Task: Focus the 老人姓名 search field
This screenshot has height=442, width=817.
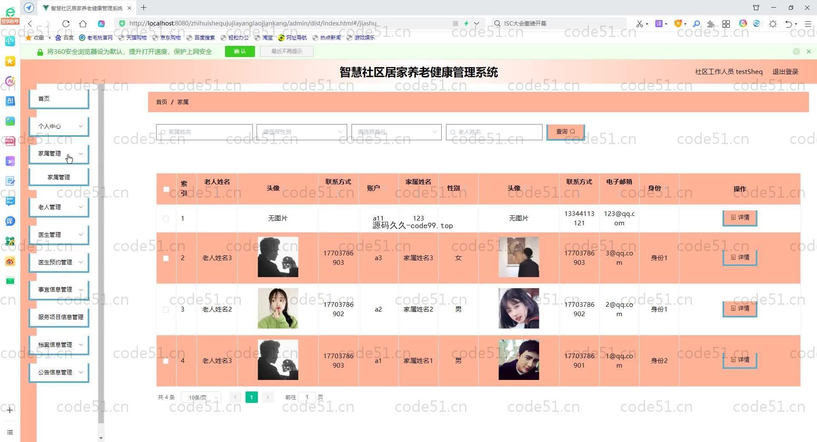Action: [x=494, y=132]
